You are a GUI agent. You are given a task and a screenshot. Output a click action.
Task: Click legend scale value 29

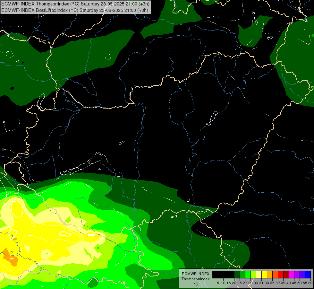(250, 283)
